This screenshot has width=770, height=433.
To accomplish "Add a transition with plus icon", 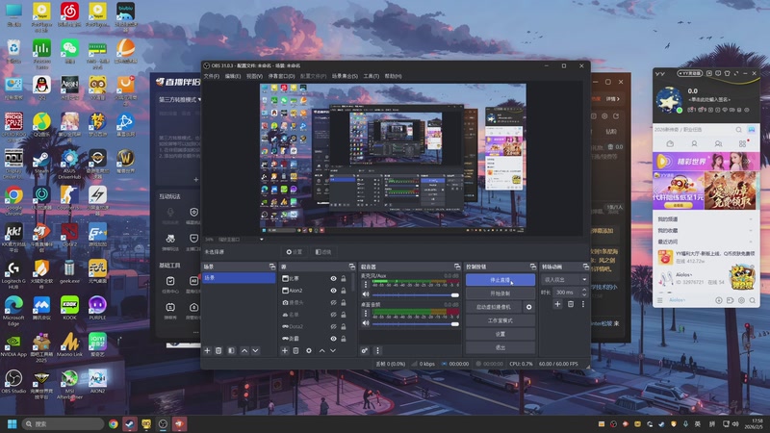I will click(x=557, y=304).
